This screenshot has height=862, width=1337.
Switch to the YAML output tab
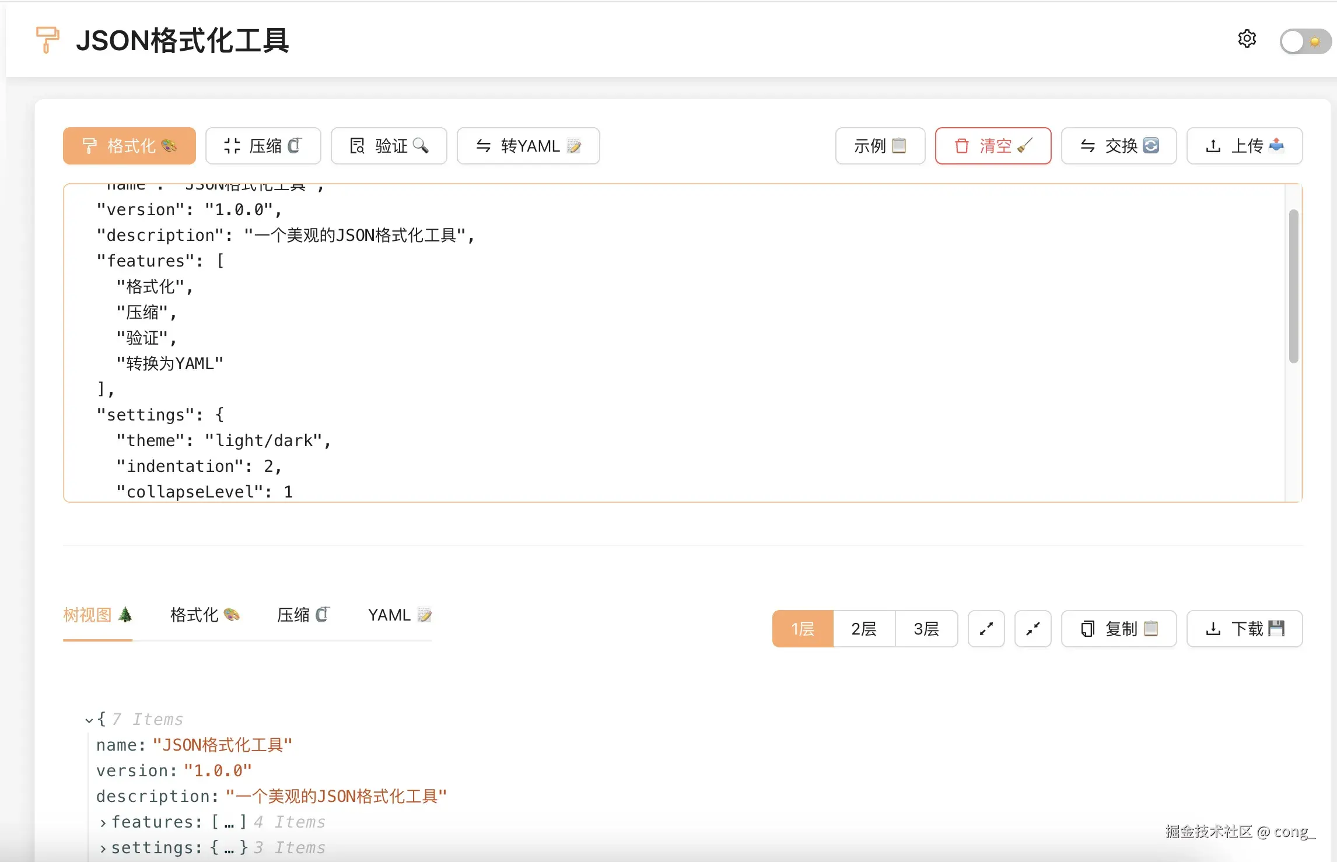[x=399, y=615]
